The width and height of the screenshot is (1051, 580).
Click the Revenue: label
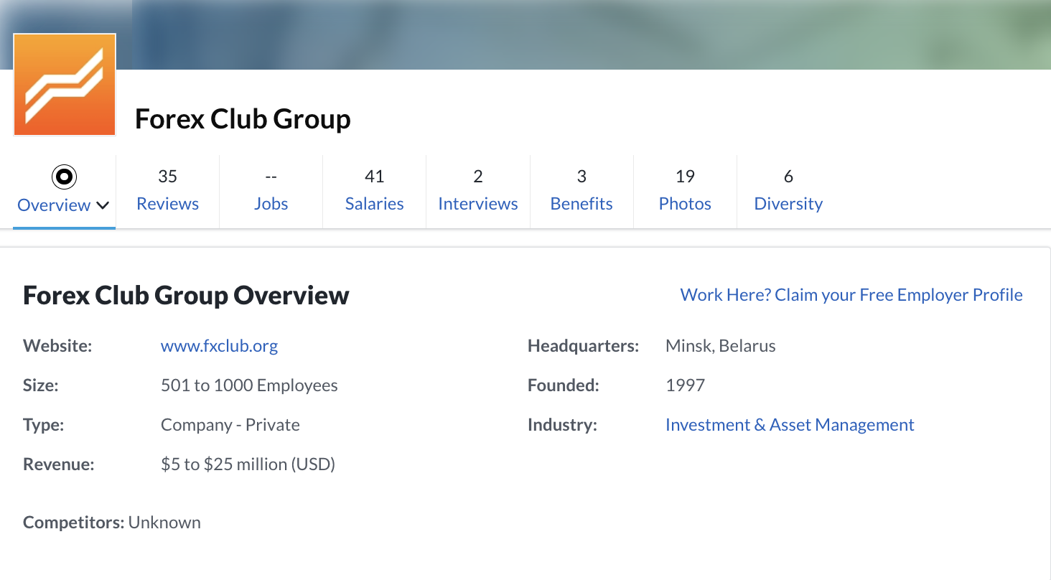pyautogui.click(x=59, y=464)
